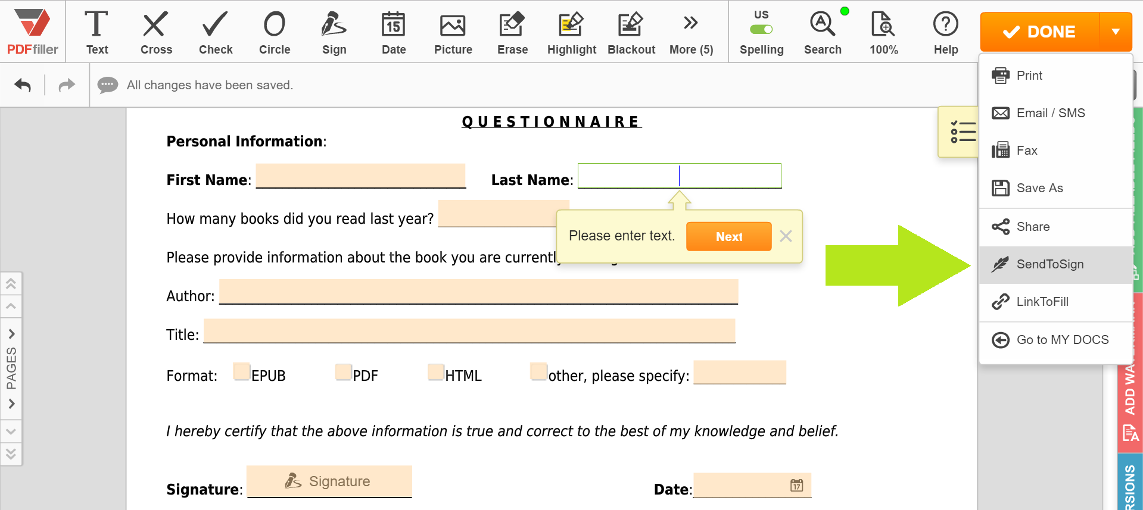Check the 'other, please specify' box
Screen dimensions: 1143x510
pyautogui.click(x=539, y=371)
